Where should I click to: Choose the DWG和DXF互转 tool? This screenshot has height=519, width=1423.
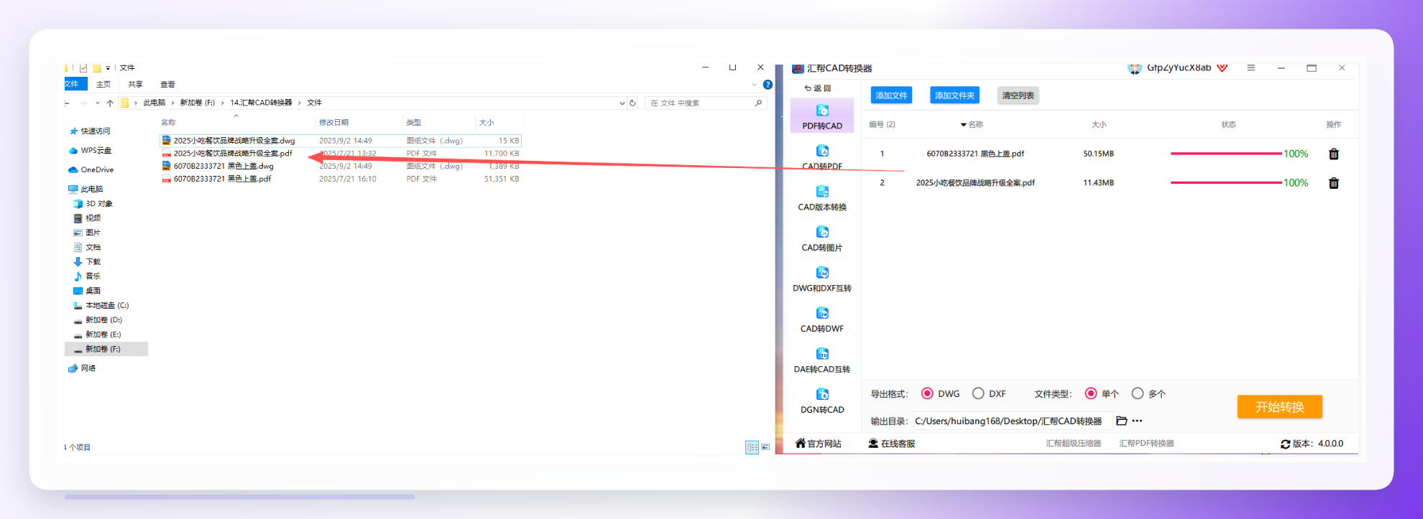[822, 279]
